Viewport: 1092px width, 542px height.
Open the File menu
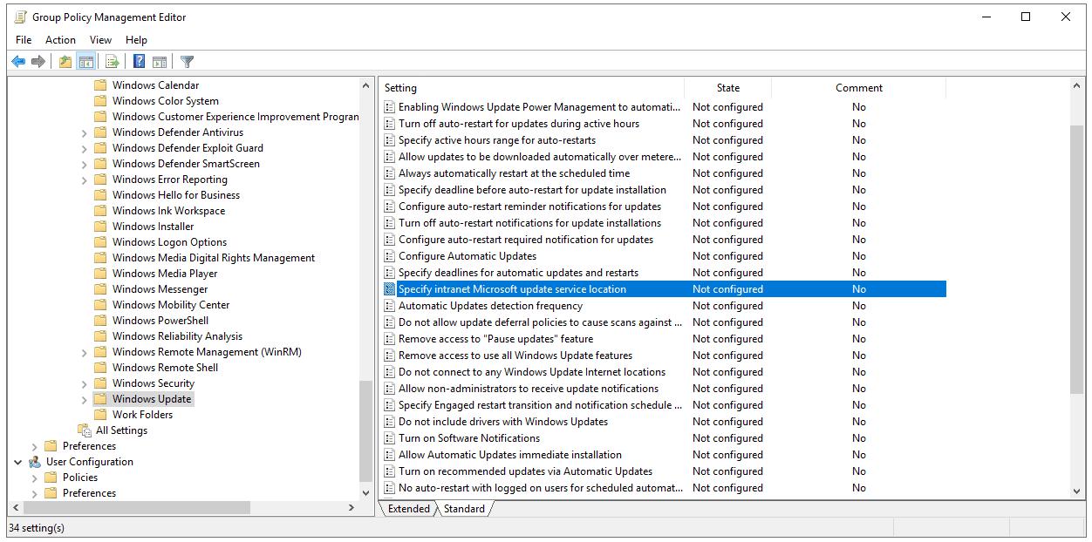24,40
